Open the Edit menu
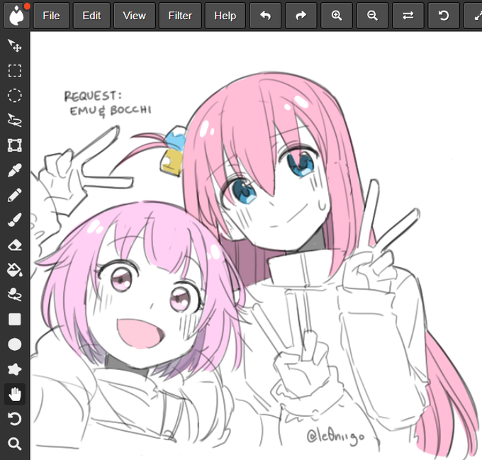The image size is (482, 460). tap(91, 16)
